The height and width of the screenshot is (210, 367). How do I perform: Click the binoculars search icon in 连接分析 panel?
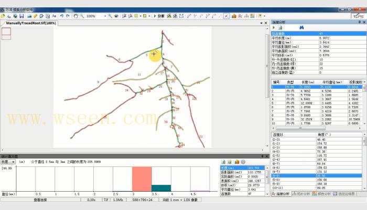(x=301, y=27)
